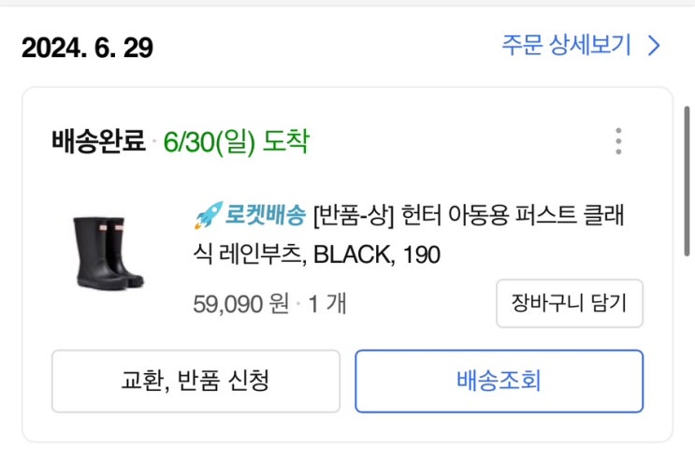Click empty space right of the 도착 text
This screenshot has height=462, width=695.
point(449,142)
